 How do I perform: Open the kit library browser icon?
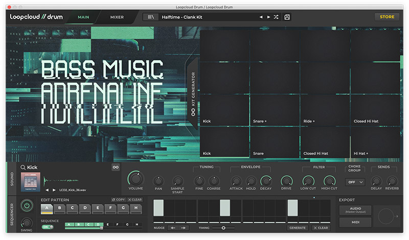pyautogui.click(x=151, y=17)
